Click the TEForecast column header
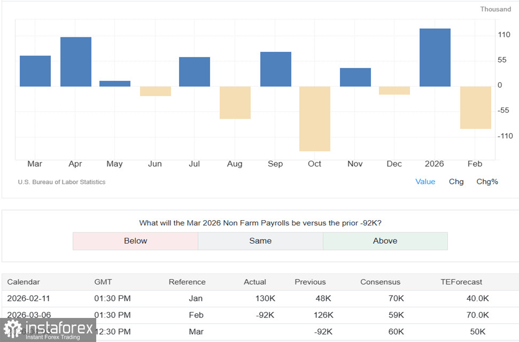This screenshot has height=342, width=519. (x=462, y=282)
